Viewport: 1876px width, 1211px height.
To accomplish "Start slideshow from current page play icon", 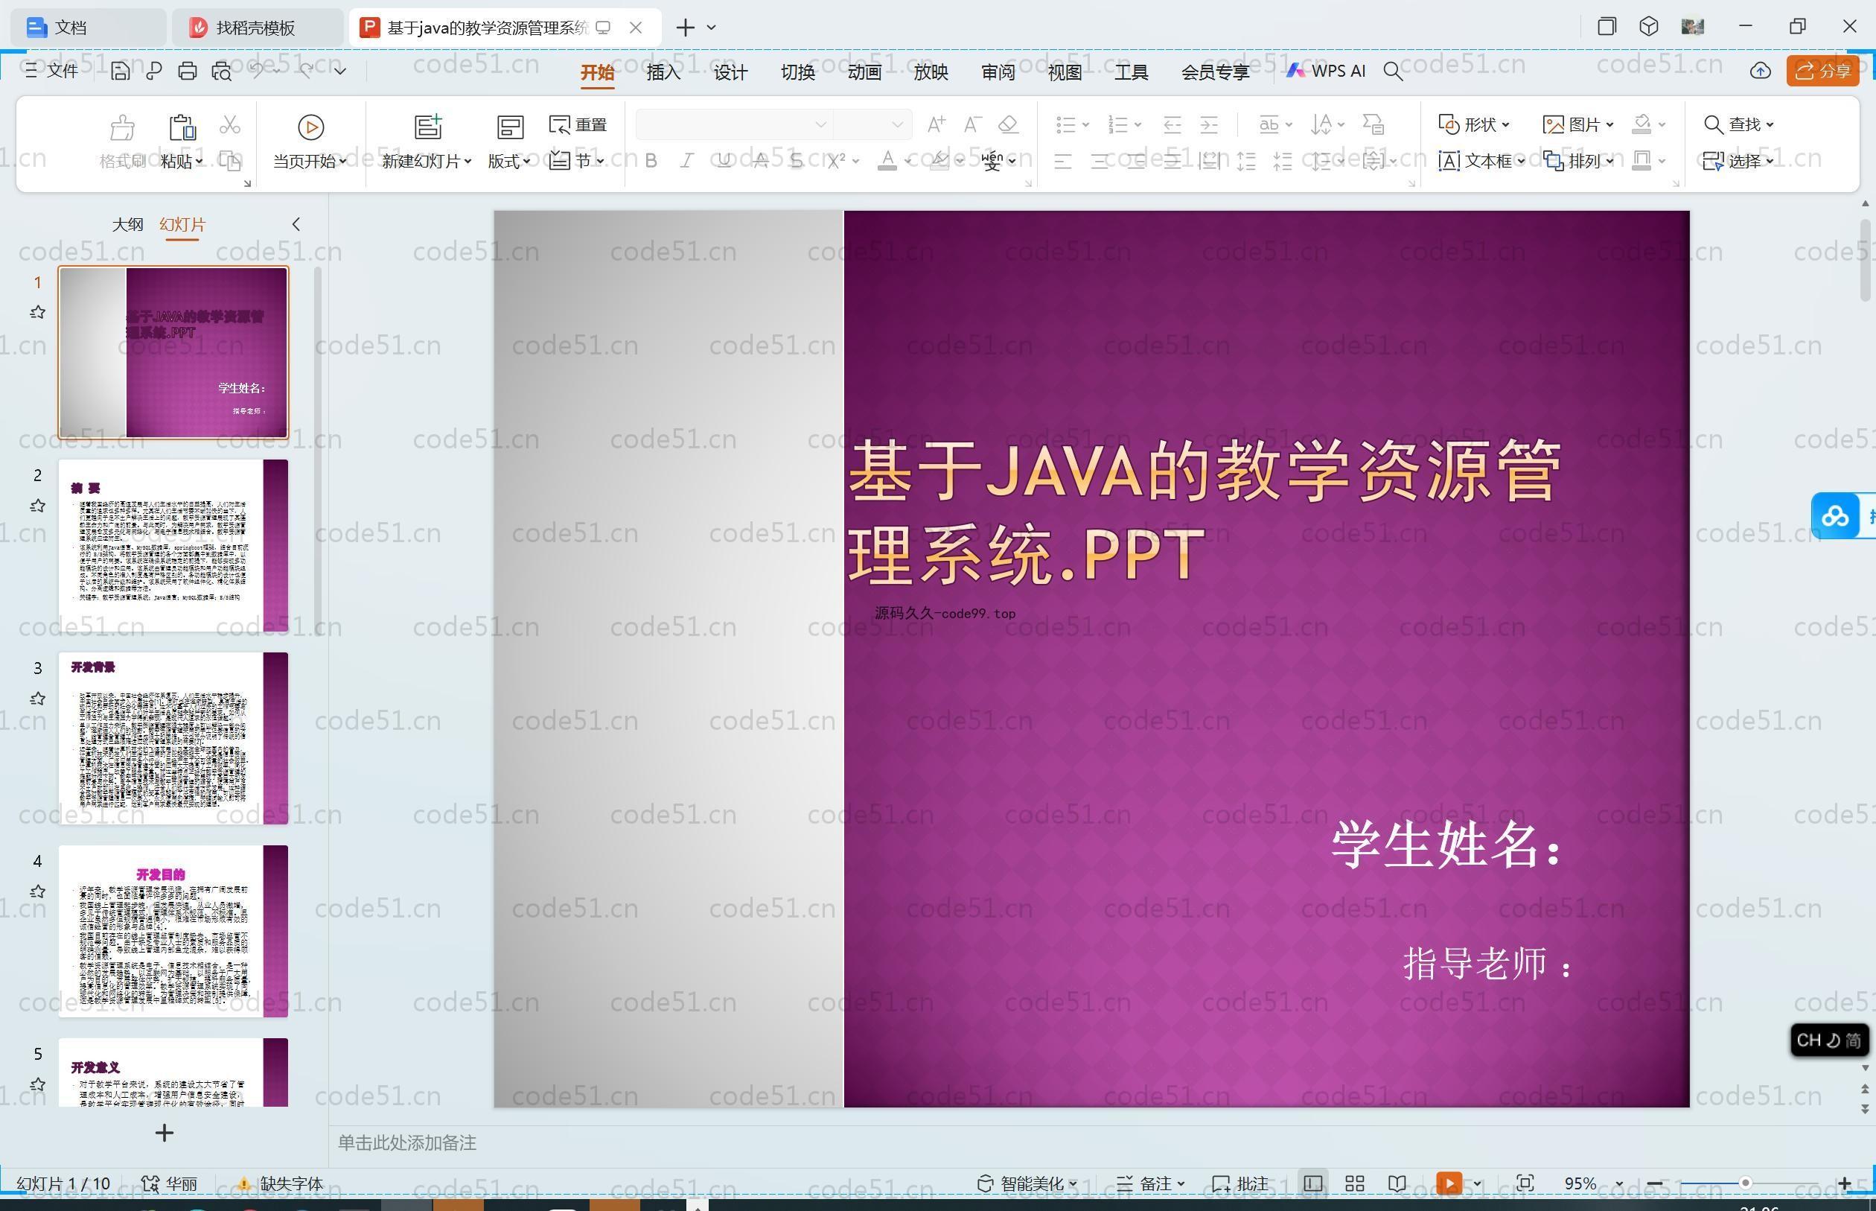I will point(310,127).
